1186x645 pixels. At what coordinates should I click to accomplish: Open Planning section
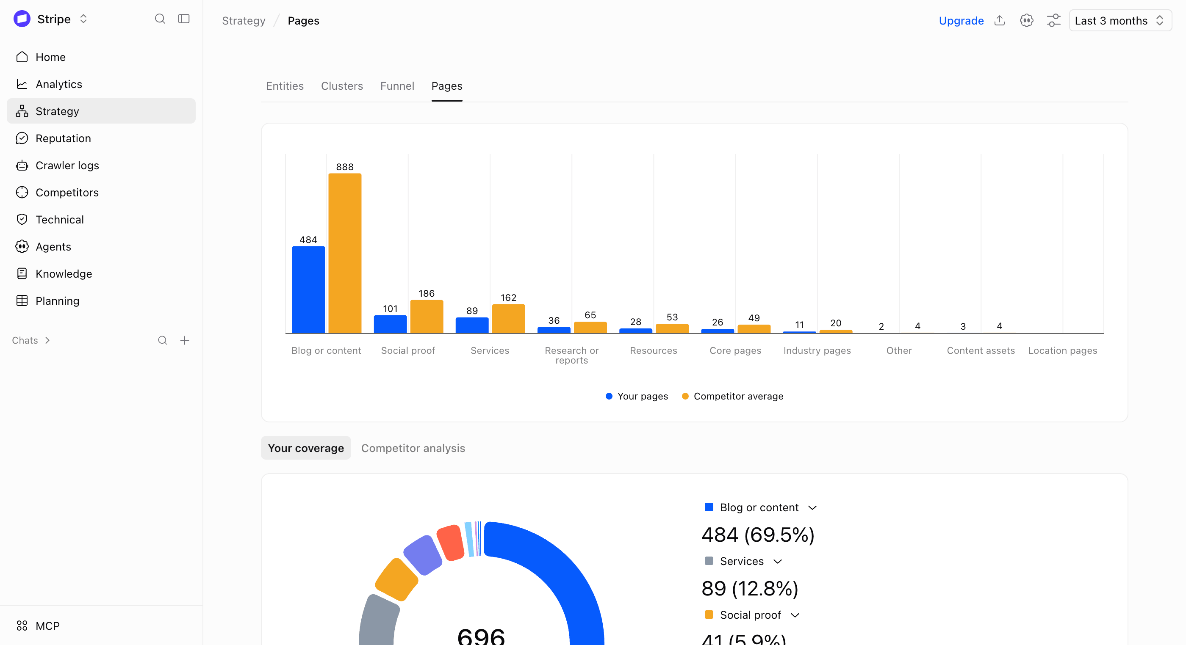101,301
